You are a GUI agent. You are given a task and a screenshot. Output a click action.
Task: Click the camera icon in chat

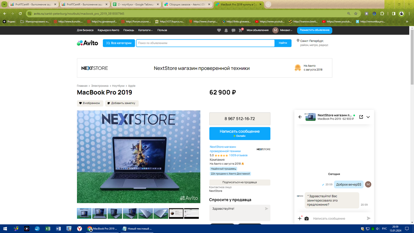(x=307, y=218)
